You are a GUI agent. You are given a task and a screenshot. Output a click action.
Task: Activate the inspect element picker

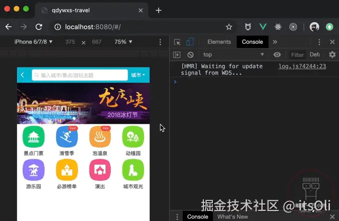pyautogui.click(x=177, y=42)
